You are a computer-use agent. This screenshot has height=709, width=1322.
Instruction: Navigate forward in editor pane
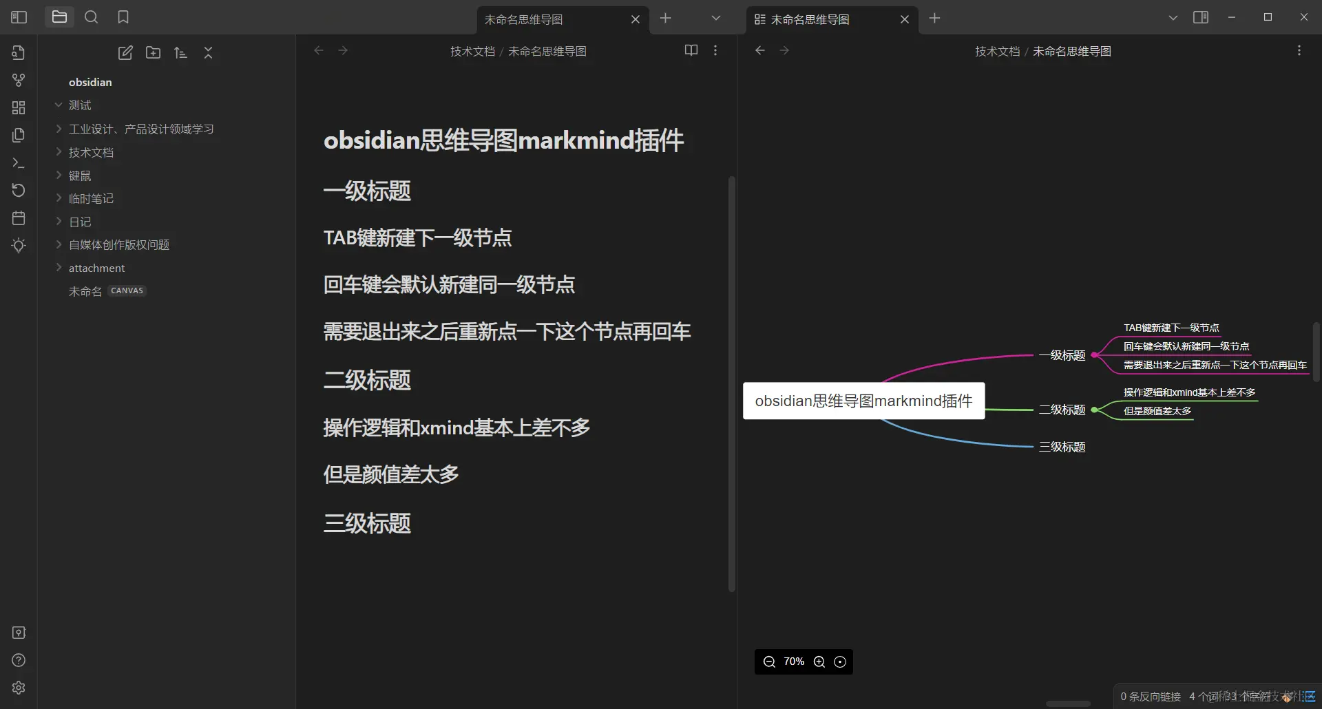tap(343, 50)
